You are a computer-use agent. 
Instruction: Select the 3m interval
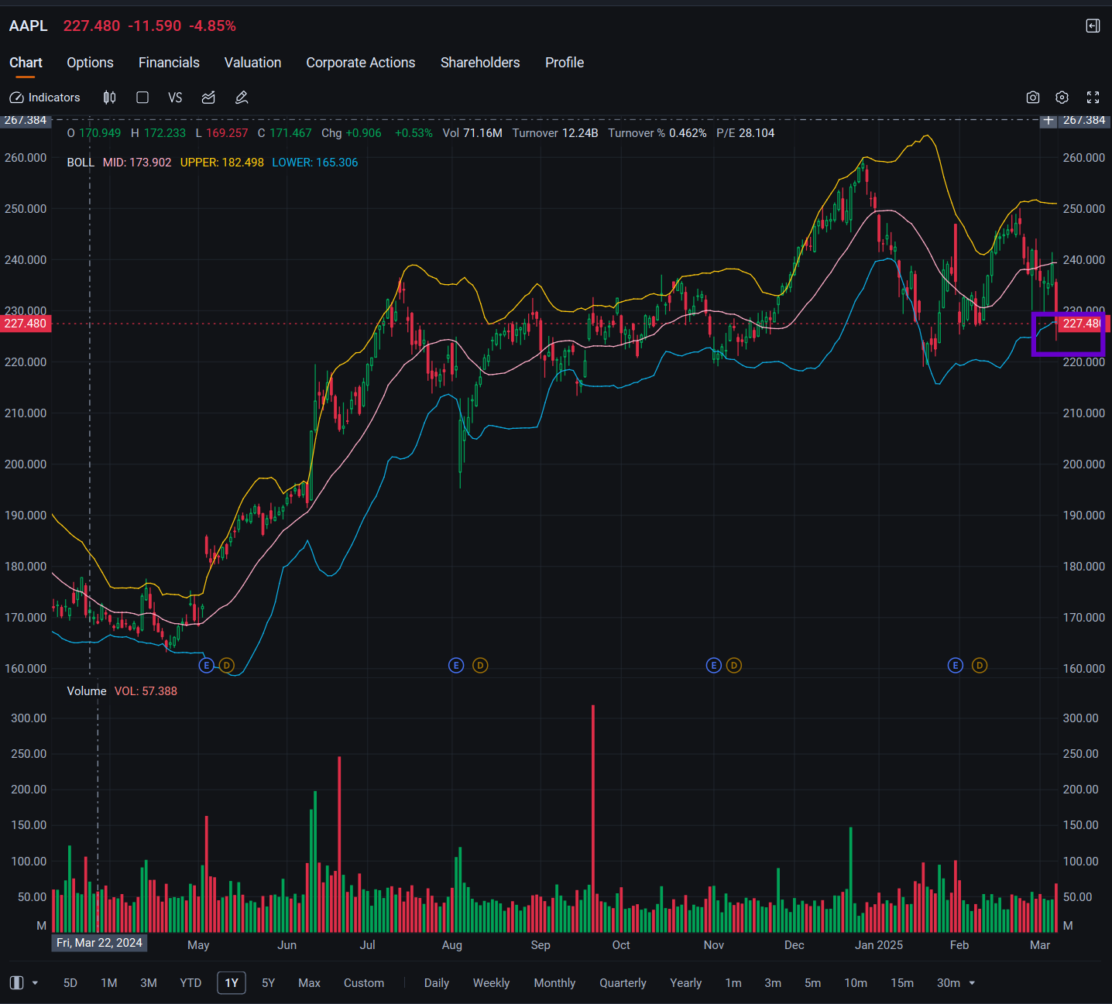point(773,983)
